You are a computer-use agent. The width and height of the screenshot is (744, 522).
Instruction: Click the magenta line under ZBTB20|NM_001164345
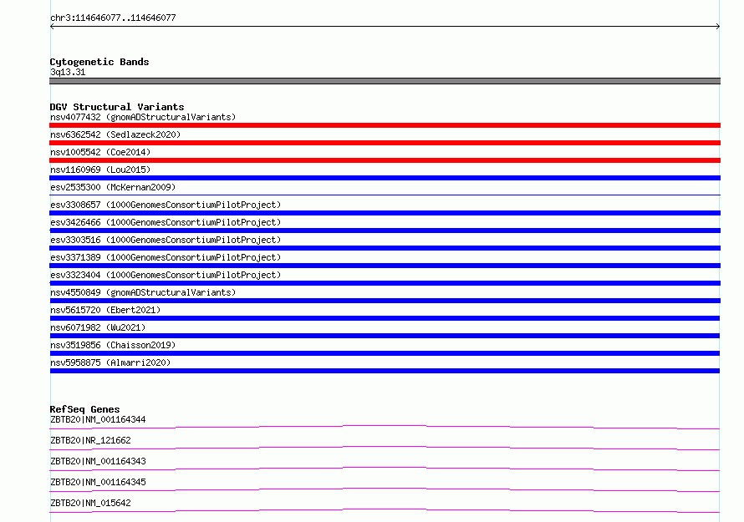385,489
